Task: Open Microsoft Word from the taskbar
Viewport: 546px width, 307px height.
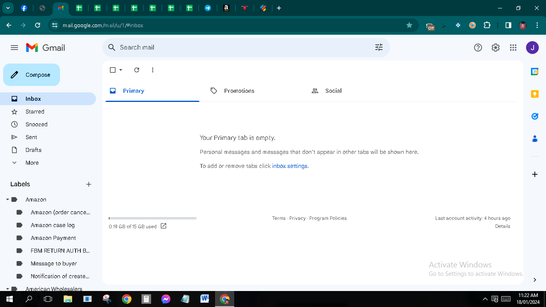Action: tap(205, 299)
